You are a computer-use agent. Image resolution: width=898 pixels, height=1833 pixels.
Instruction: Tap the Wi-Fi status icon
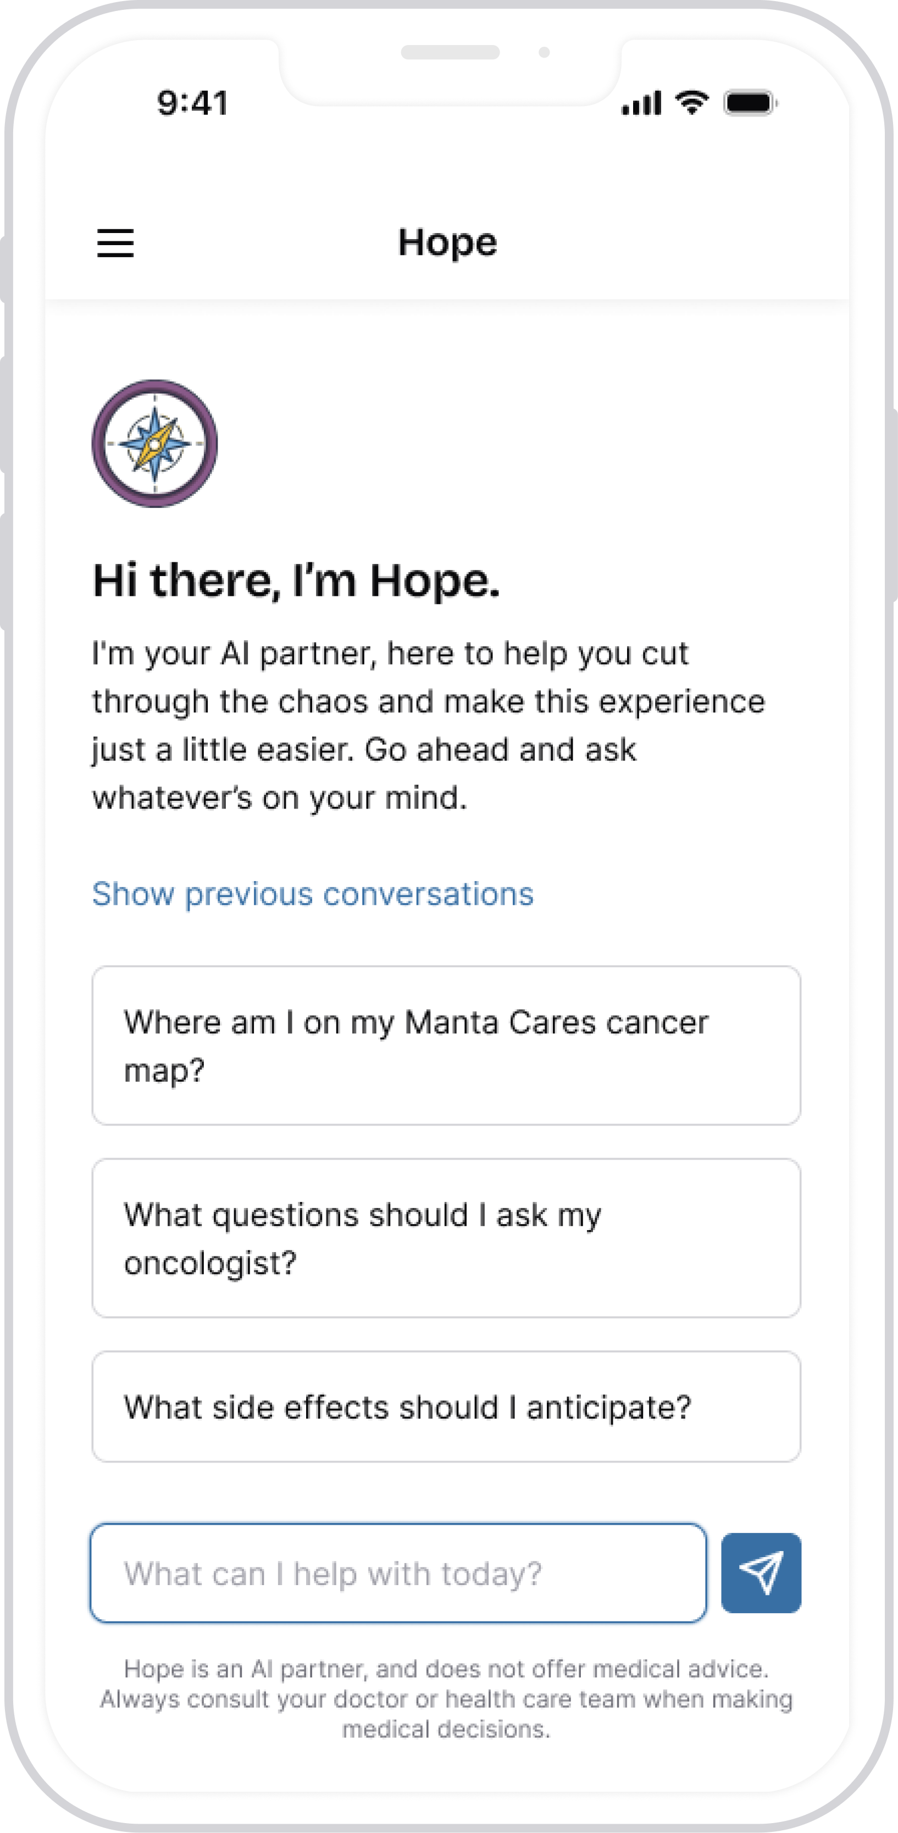[x=692, y=102]
